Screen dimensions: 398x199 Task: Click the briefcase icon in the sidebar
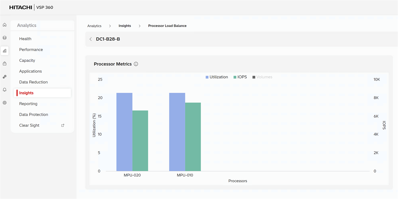pos(5,63)
